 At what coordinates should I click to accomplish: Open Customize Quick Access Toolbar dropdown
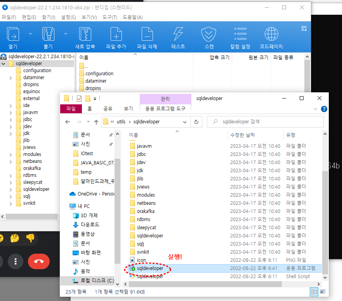pyautogui.click(x=95, y=99)
